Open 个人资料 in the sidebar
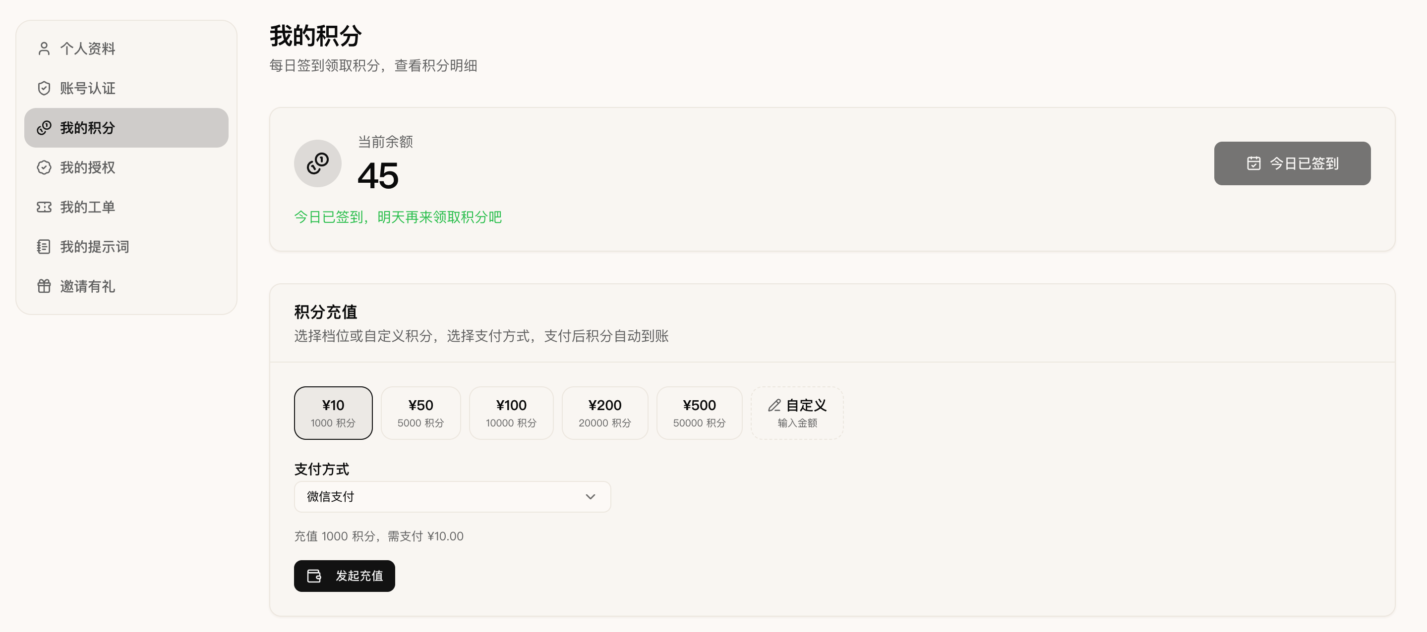Image resolution: width=1427 pixels, height=632 pixels. tap(126, 49)
